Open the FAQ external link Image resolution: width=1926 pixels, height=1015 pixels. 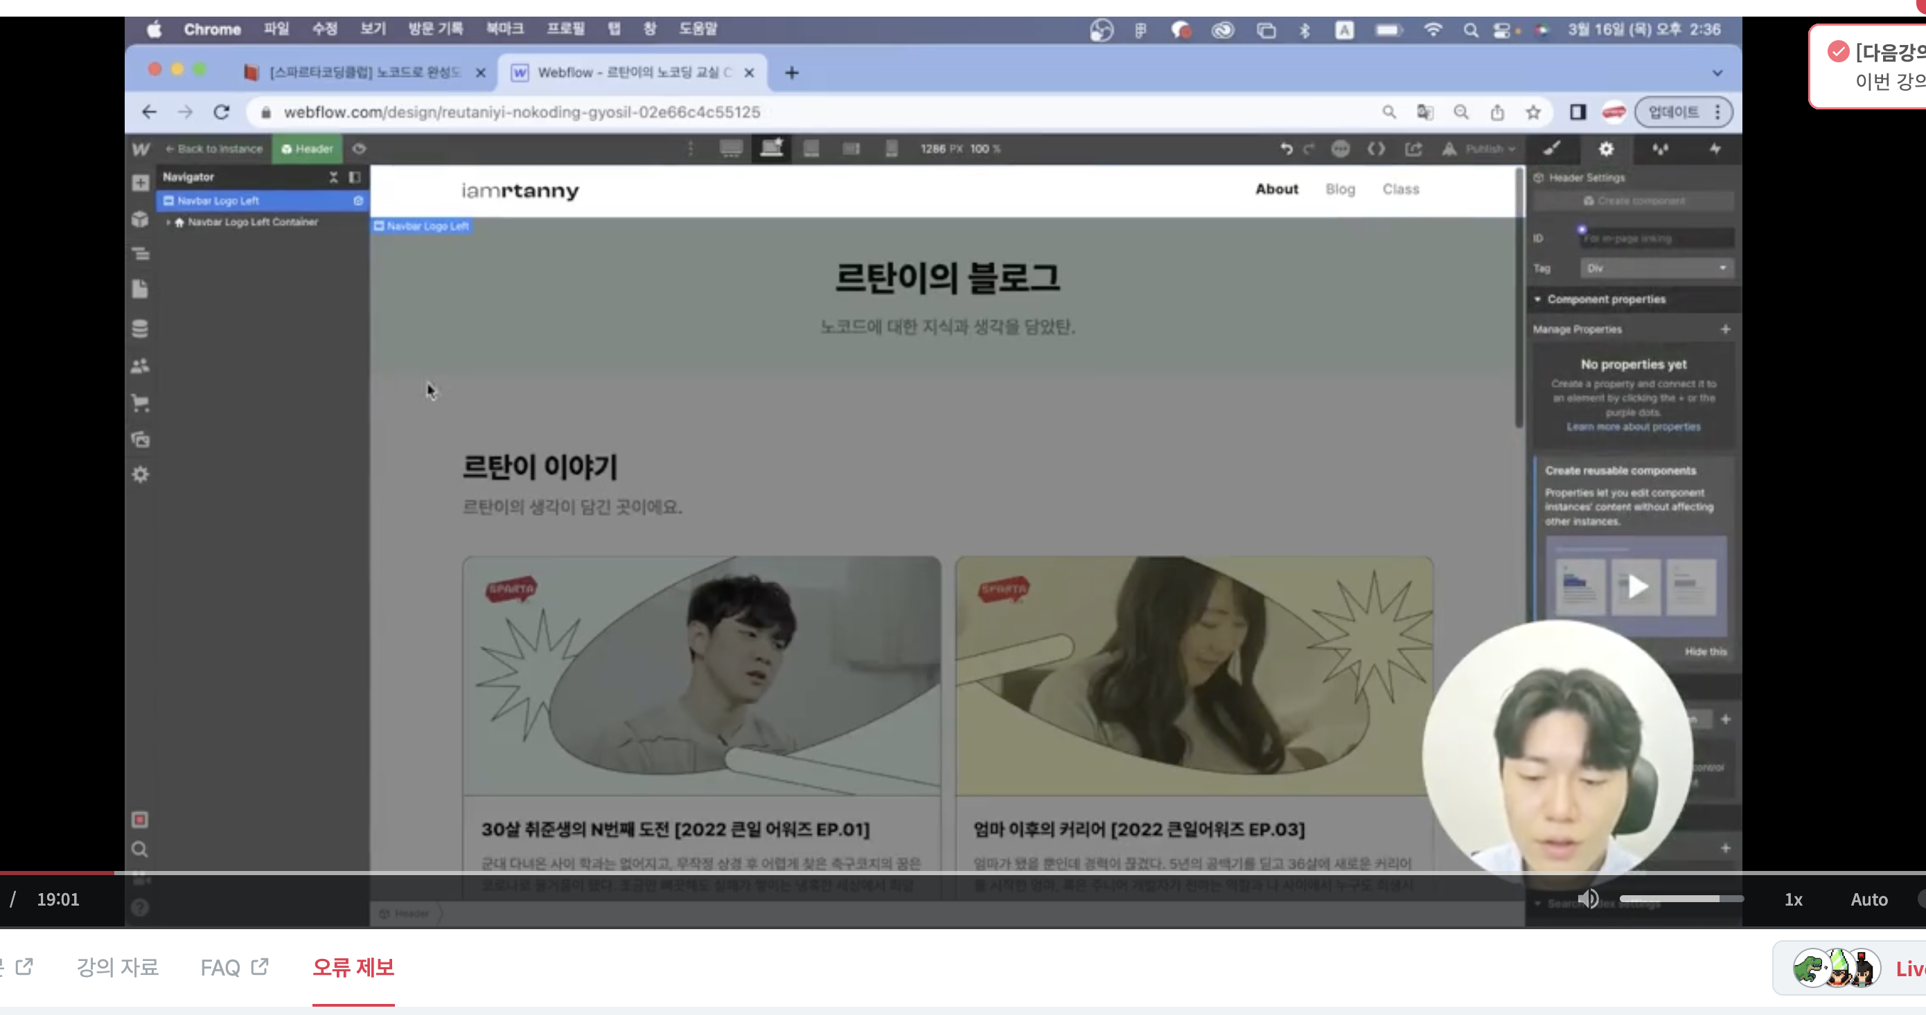235,968
